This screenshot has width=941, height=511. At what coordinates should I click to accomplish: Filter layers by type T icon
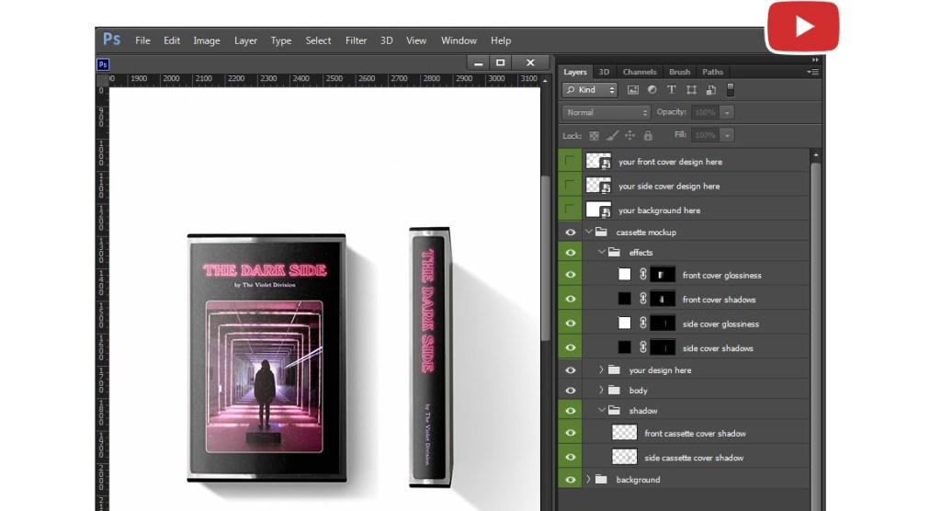[671, 90]
